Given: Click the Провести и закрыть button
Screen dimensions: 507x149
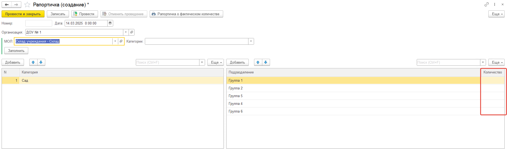Looking at the screenshot, I should (23, 14).
